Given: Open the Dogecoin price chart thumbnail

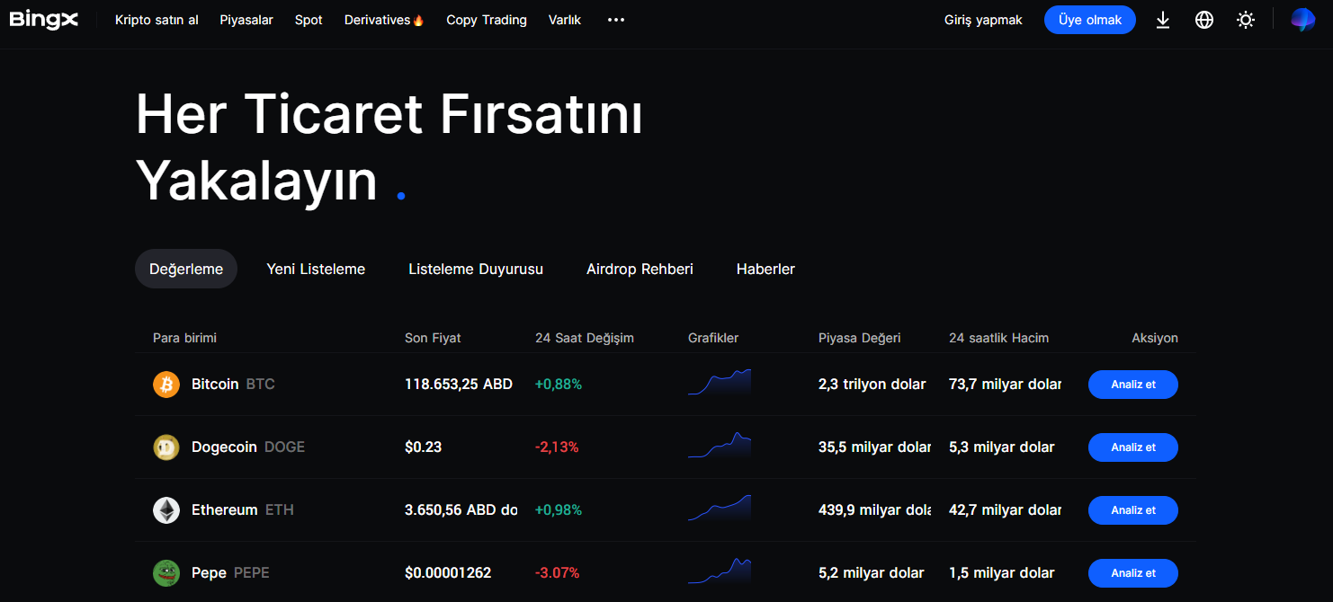Looking at the screenshot, I should point(720,445).
